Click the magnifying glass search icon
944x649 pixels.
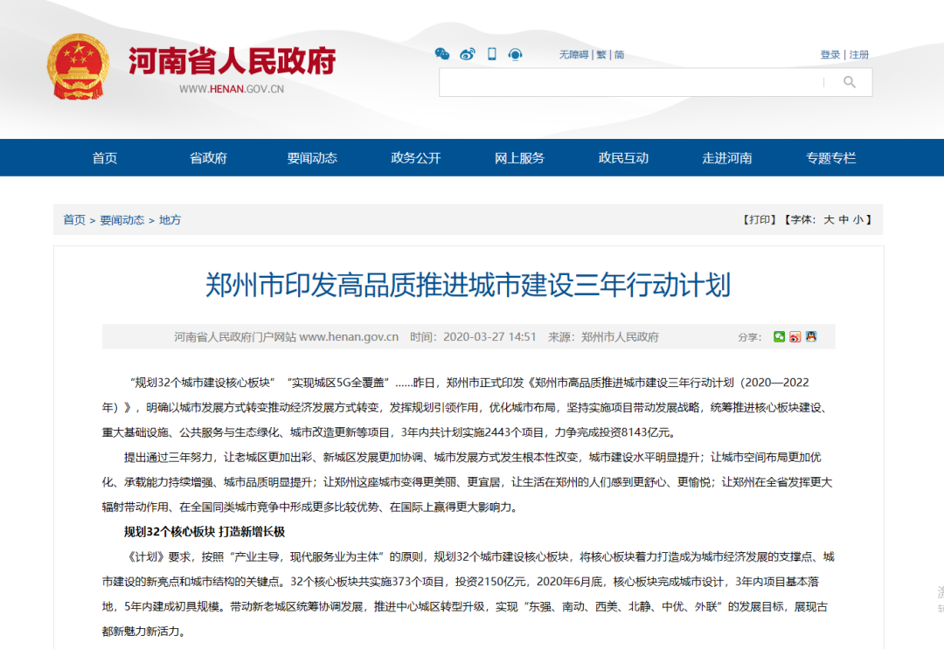850,82
